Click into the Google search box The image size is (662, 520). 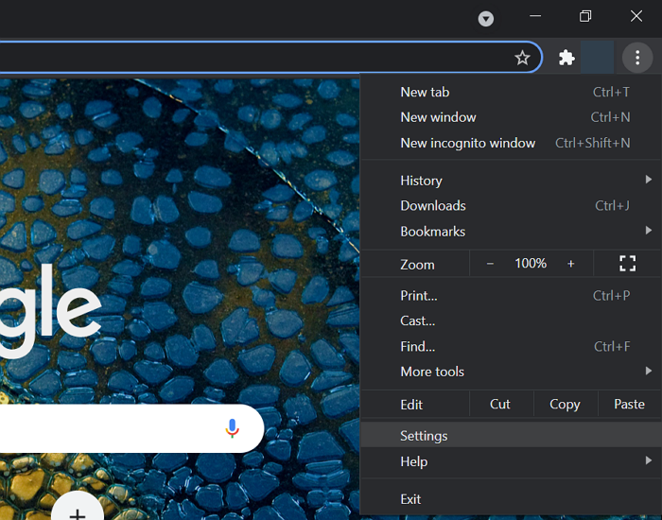tap(104, 428)
